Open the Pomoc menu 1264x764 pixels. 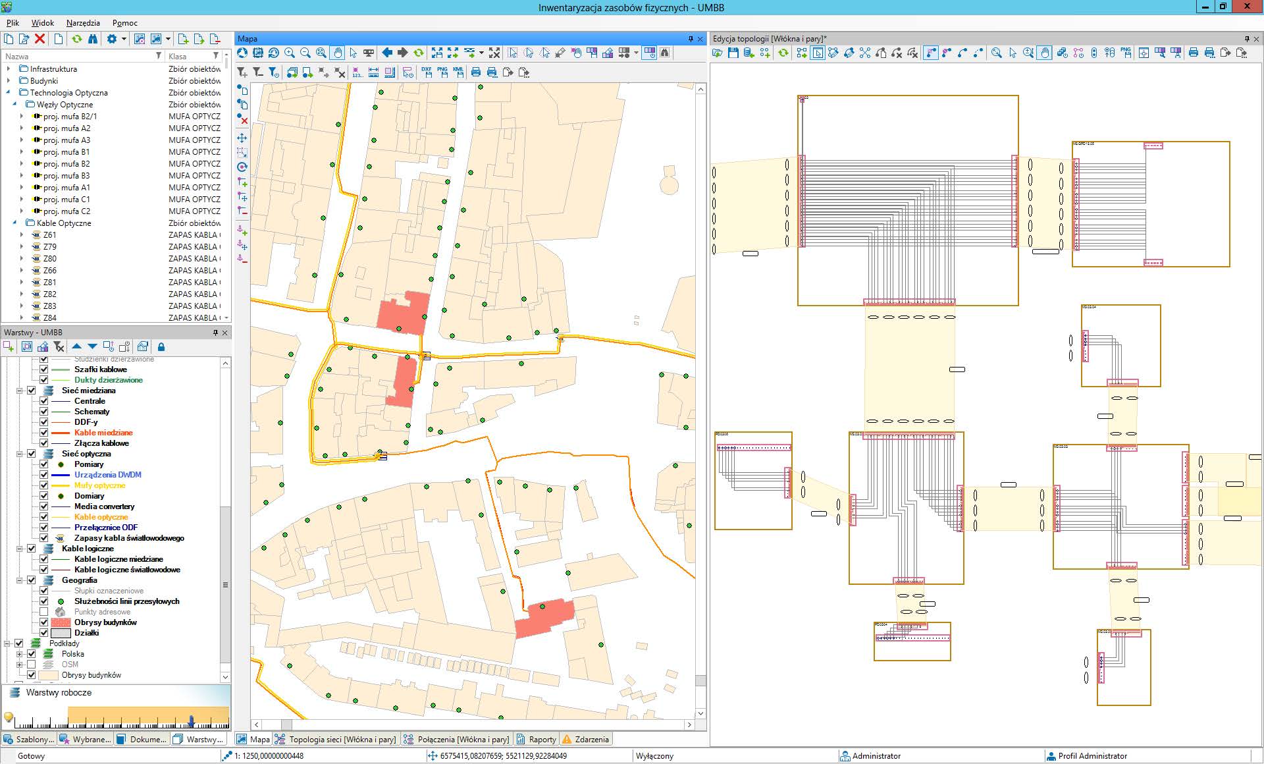tap(125, 22)
